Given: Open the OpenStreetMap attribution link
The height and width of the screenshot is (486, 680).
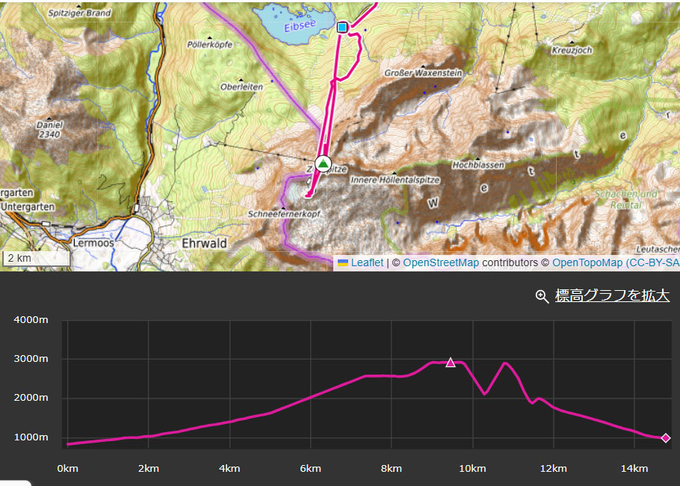Looking at the screenshot, I should point(441,262).
